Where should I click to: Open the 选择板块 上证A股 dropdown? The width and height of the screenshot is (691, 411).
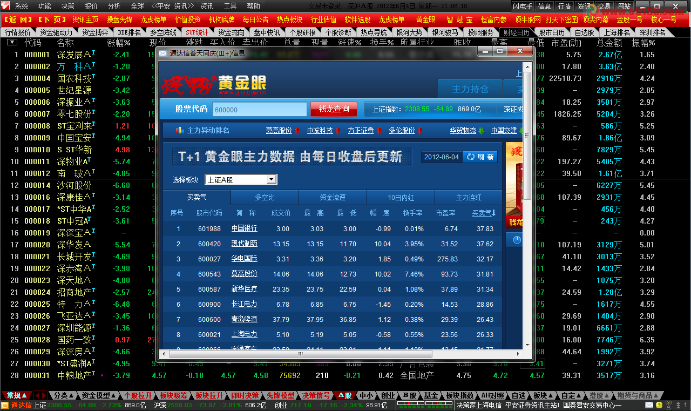click(x=241, y=180)
